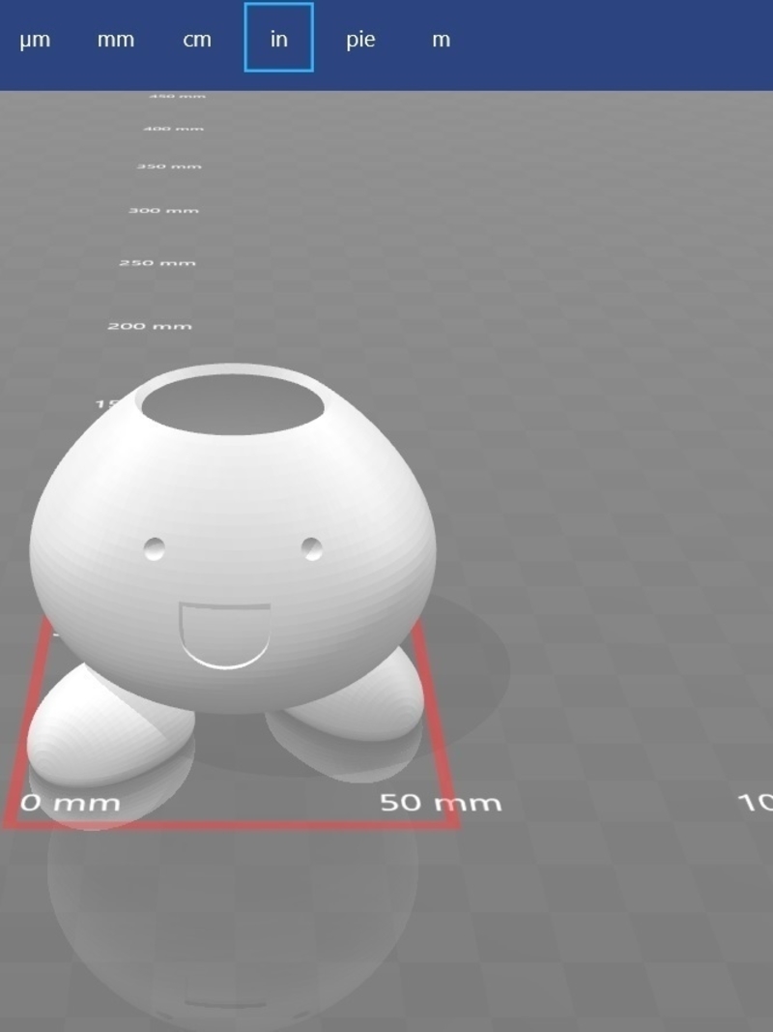The width and height of the screenshot is (773, 1032).
Task: Pick the m (meters) unit
Action: 441,40
